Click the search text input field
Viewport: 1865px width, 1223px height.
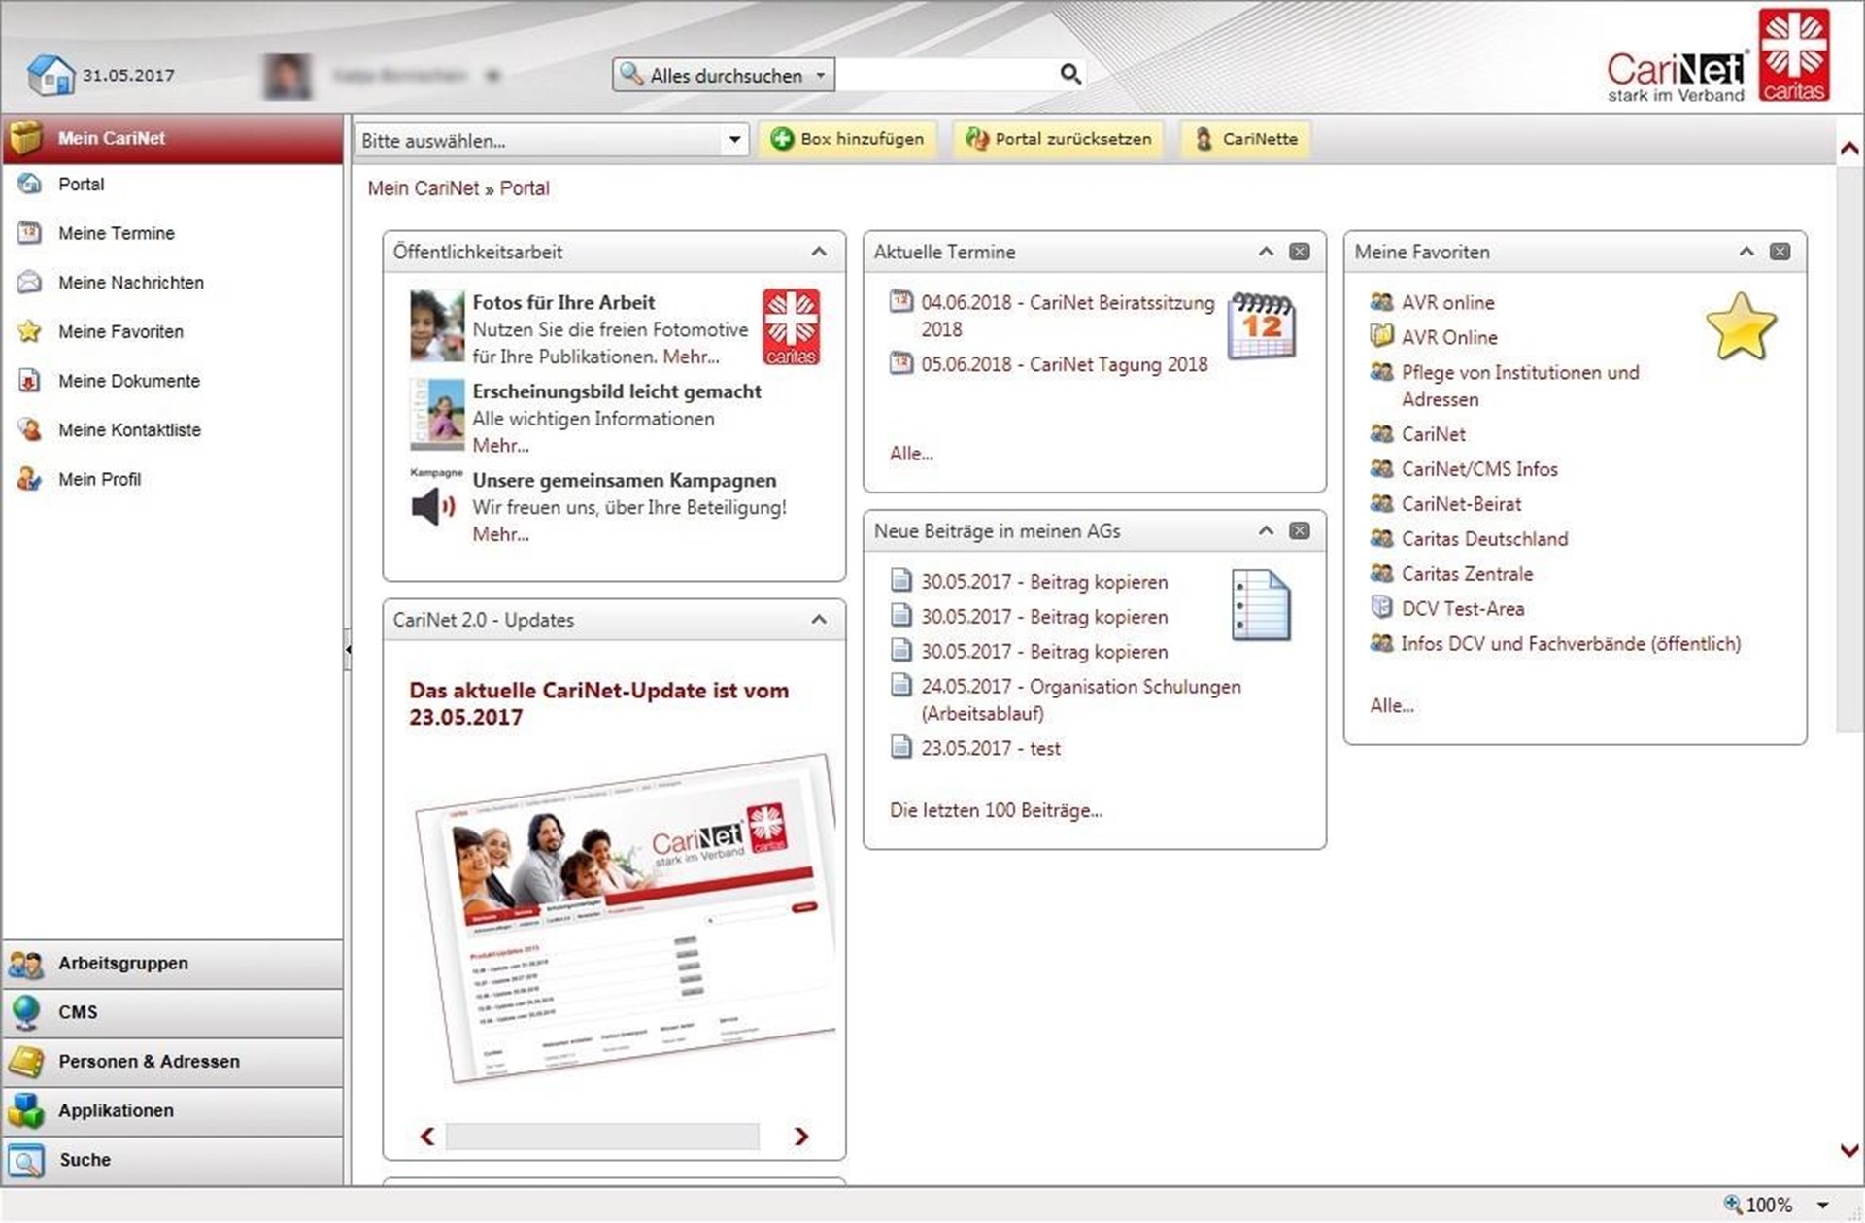tap(945, 75)
